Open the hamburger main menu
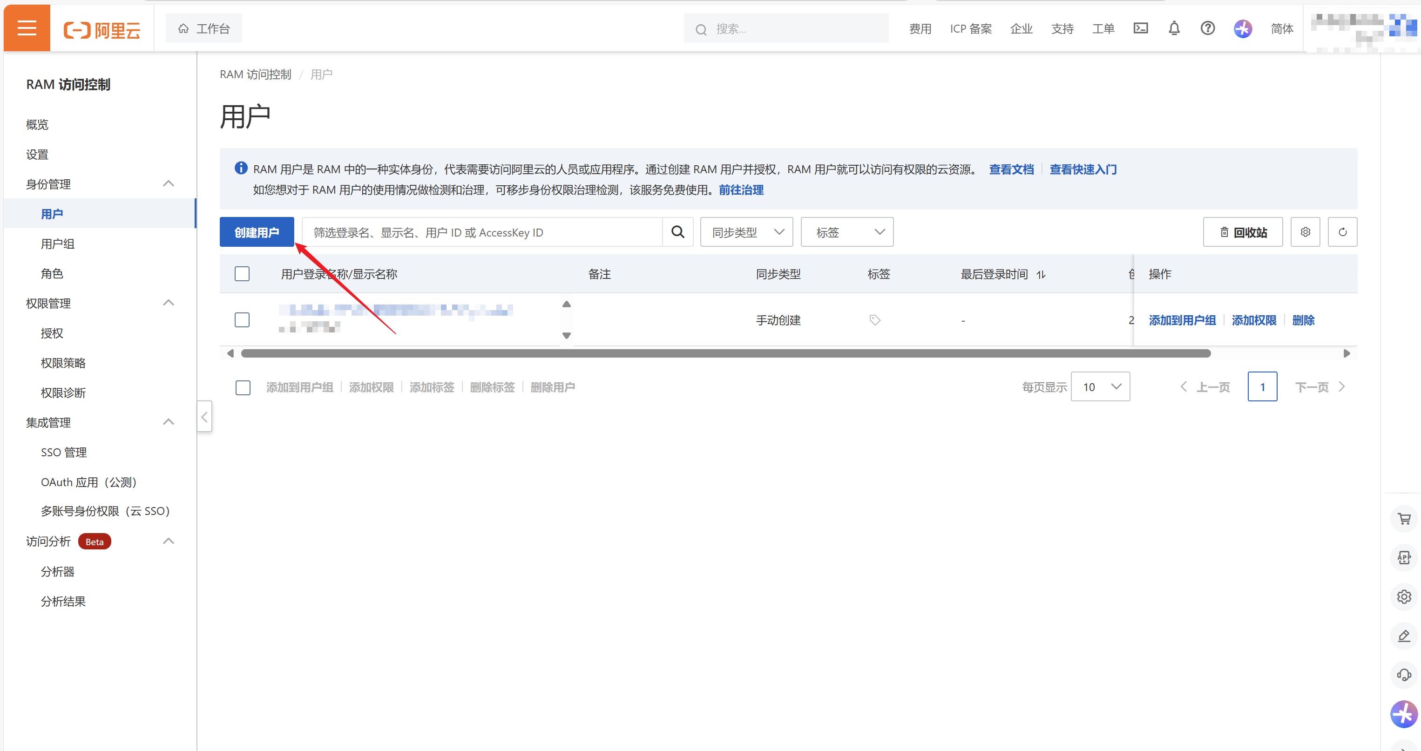The width and height of the screenshot is (1421, 751). click(27, 28)
